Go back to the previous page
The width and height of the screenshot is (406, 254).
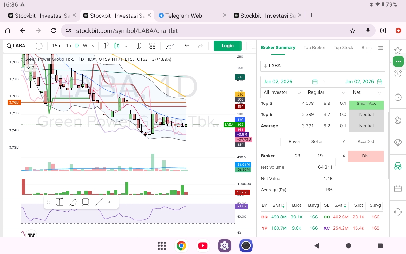23,31
